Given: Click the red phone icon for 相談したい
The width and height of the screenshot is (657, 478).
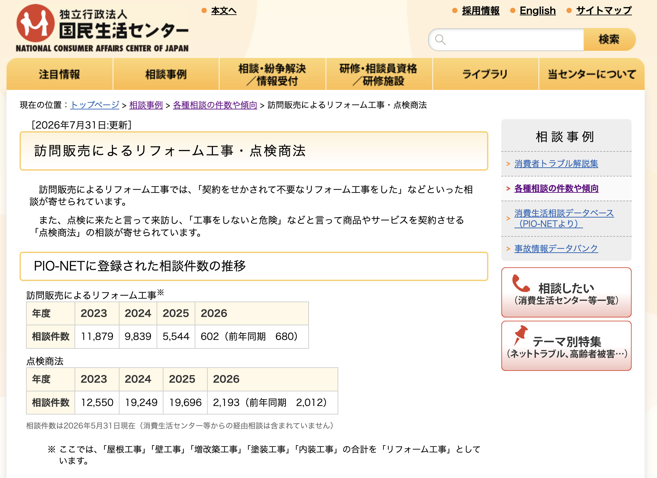Looking at the screenshot, I should (x=521, y=283).
